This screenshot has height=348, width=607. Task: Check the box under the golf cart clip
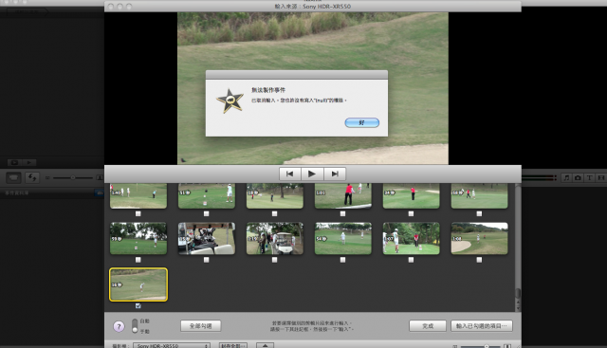click(x=274, y=260)
